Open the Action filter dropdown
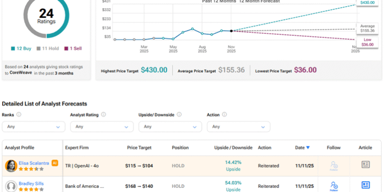This screenshot has height=192, width=385. click(x=239, y=127)
